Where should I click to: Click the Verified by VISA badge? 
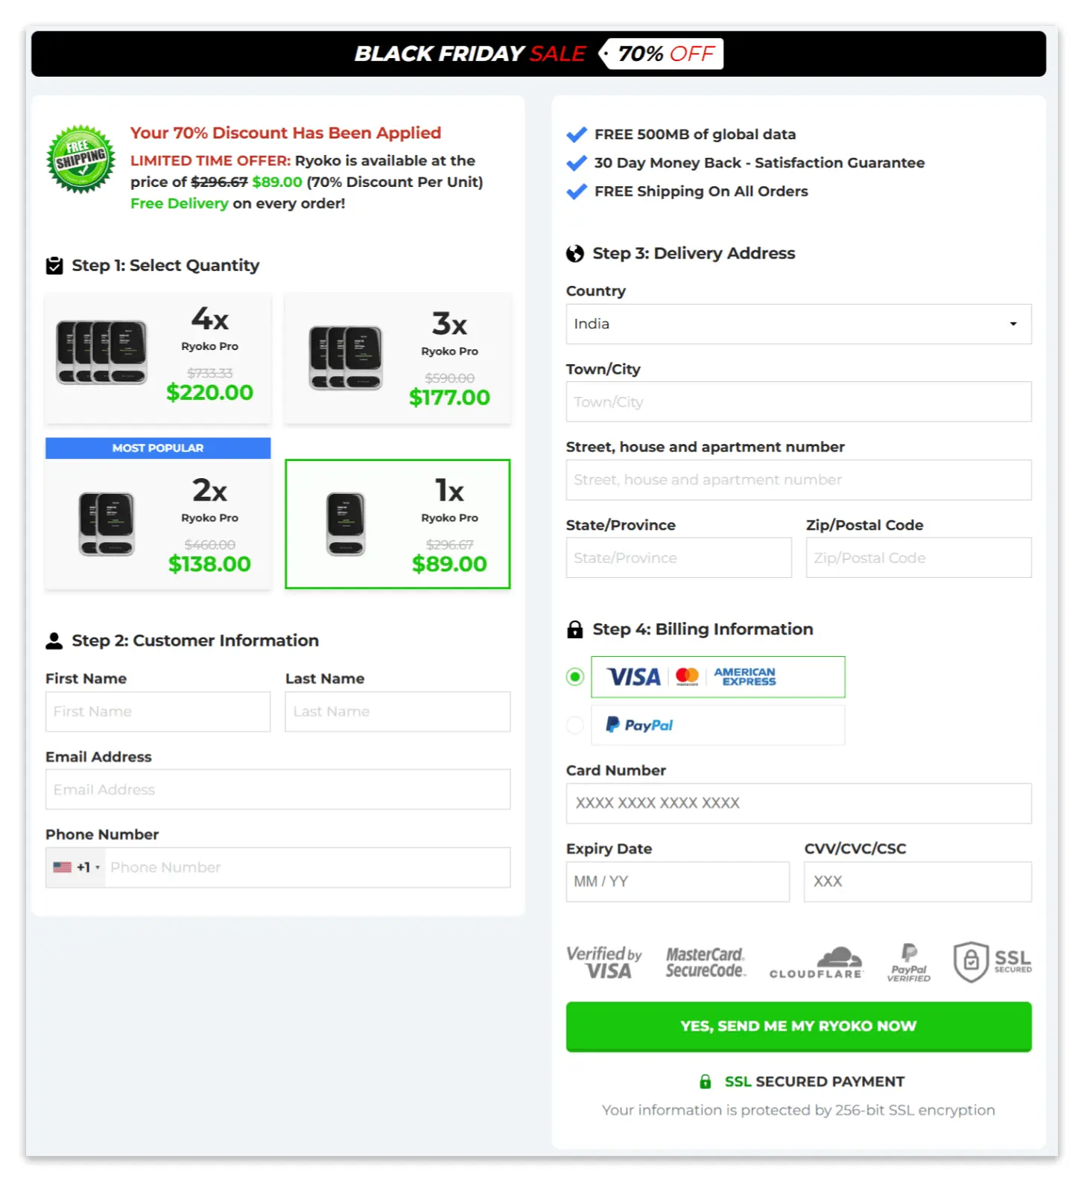pyautogui.click(x=604, y=962)
